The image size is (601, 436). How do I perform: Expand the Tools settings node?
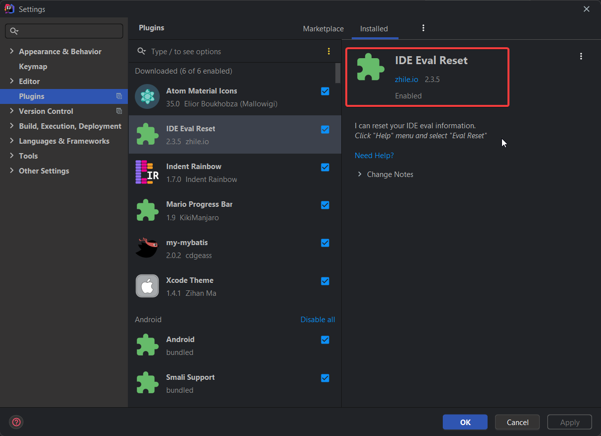click(12, 156)
